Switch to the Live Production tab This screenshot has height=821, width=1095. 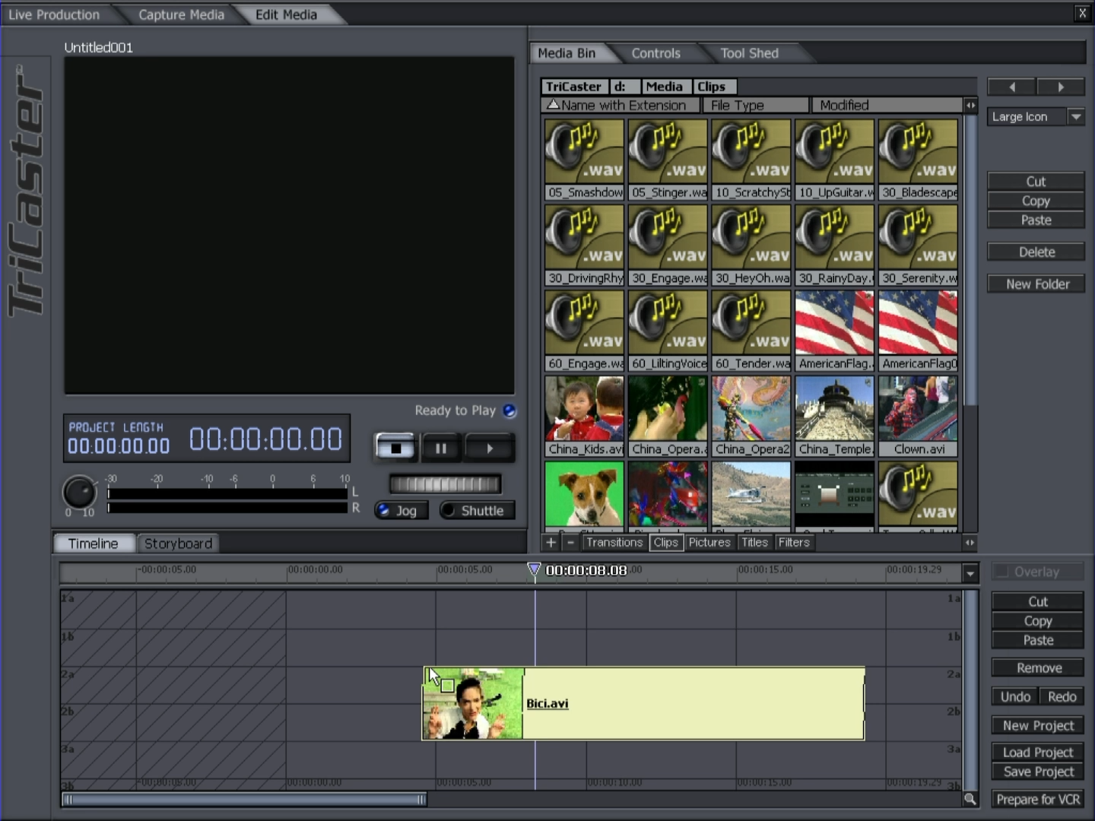click(54, 14)
